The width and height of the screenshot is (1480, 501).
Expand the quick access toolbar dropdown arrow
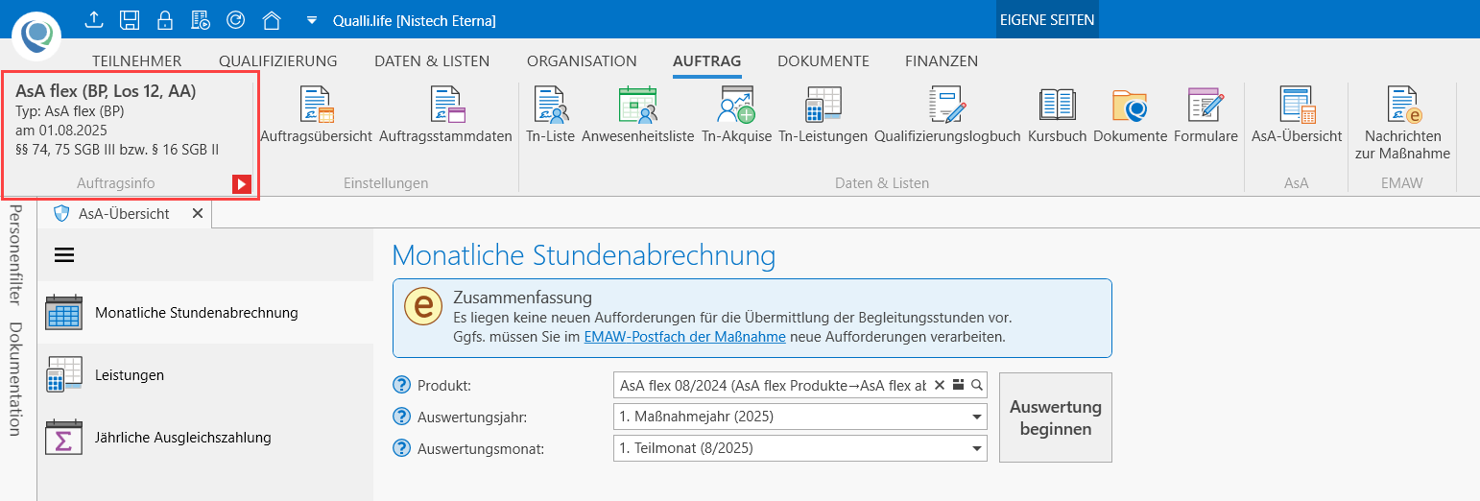311,20
